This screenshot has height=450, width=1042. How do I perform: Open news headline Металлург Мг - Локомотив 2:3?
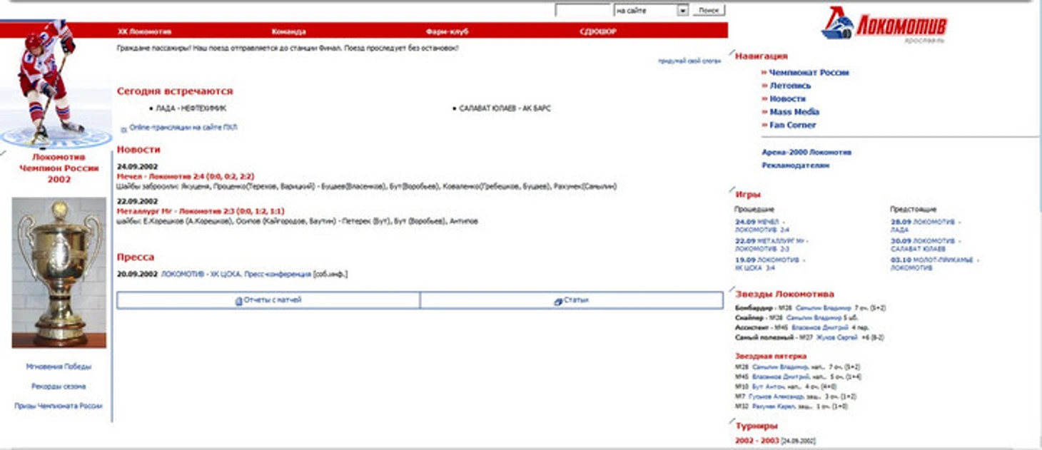coord(201,211)
